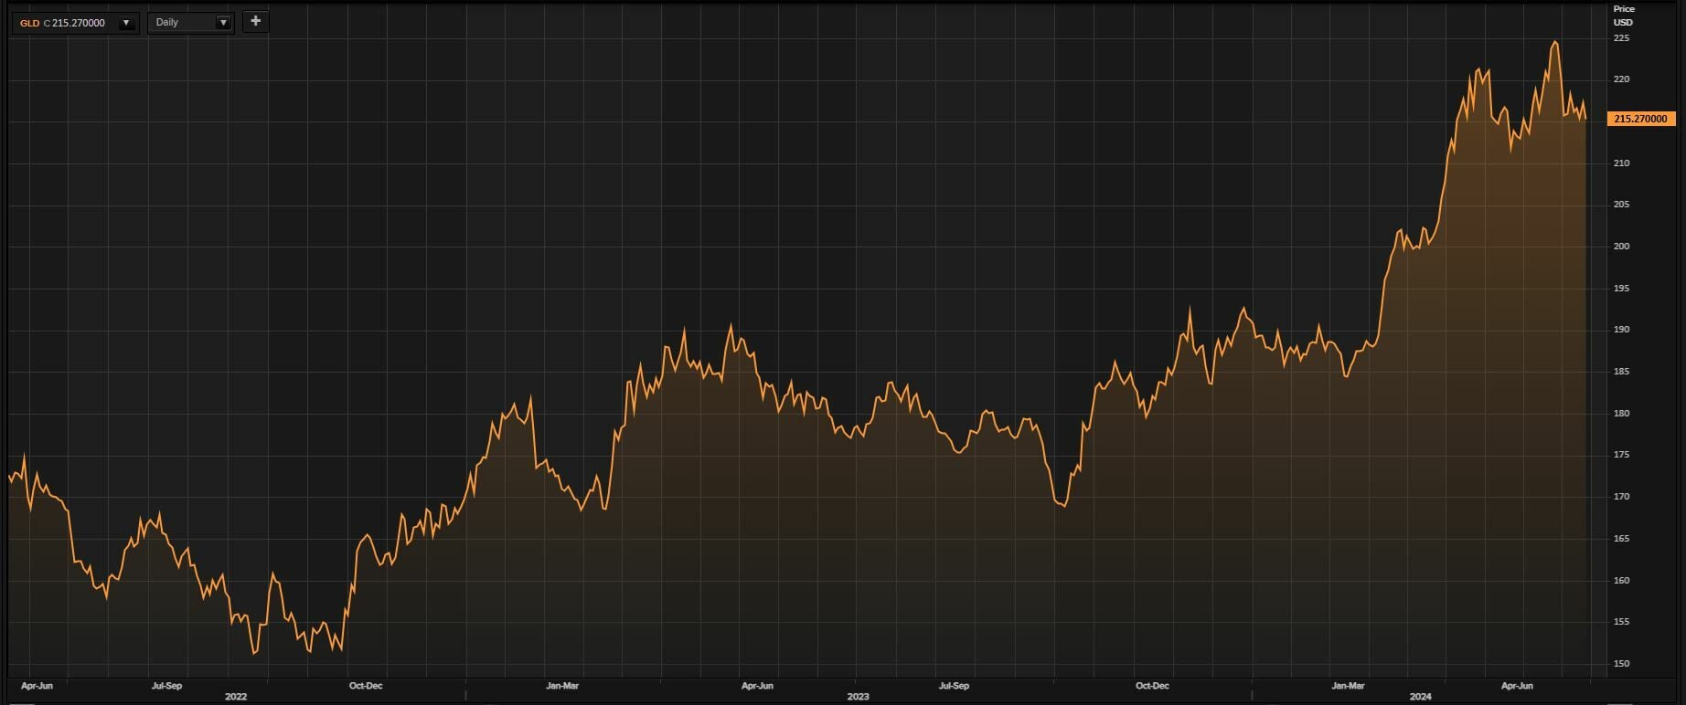Click the 175 price axis label
Screen dimensions: 1686x705
(1621, 455)
